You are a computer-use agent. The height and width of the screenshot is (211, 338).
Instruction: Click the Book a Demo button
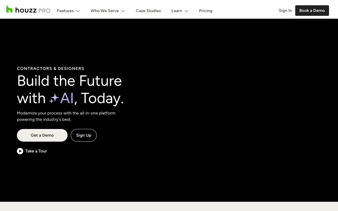coord(312,11)
